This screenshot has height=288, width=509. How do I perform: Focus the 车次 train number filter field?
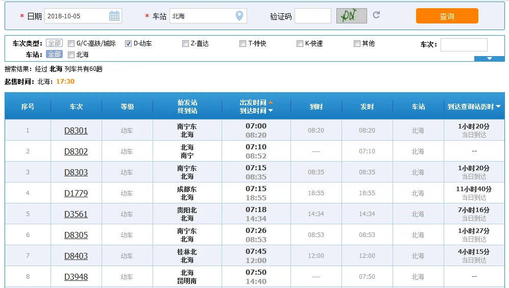tap(464, 45)
